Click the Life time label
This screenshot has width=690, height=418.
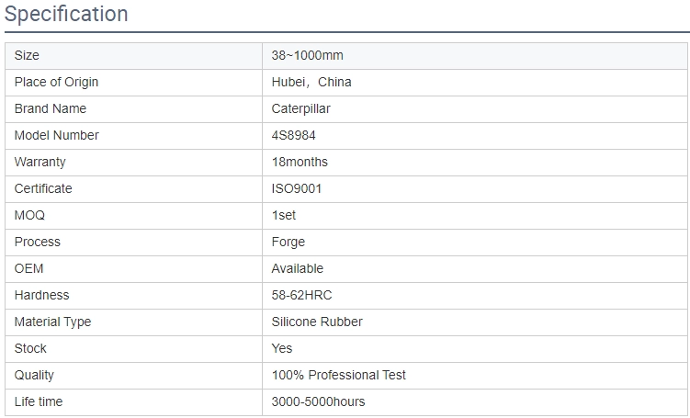[39, 401]
